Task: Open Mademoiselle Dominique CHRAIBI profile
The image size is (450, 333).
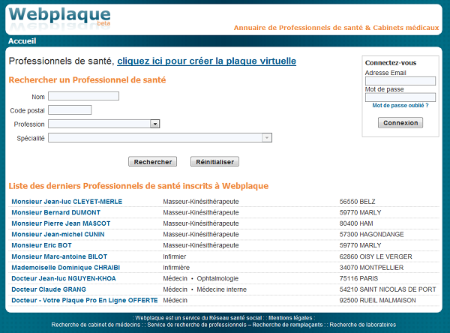Action: [x=66, y=268]
